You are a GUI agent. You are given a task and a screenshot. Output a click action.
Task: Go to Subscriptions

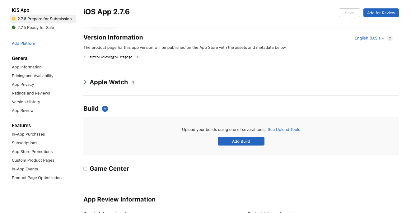point(25,143)
